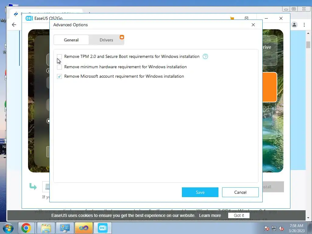Click the premium crown badge on Drivers tab
This screenshot has height=234, width=312.
[x=122, y=37]
